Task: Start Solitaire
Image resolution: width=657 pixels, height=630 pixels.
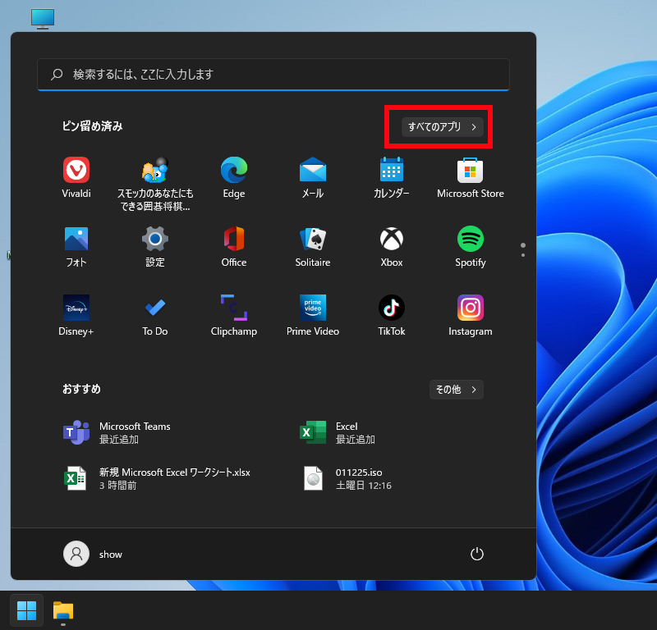Action: 313,247
